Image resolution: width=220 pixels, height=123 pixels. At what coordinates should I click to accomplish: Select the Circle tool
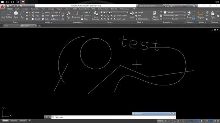16,15
